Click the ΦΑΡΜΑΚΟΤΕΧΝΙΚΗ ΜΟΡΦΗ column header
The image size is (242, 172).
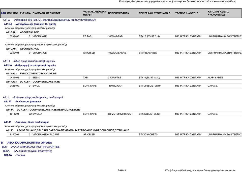coord(95,13)
